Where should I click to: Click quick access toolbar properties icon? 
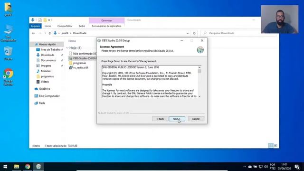click(40, 20)
